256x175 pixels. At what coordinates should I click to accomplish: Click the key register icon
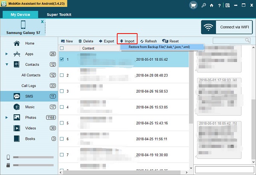(x=204, y=6)
